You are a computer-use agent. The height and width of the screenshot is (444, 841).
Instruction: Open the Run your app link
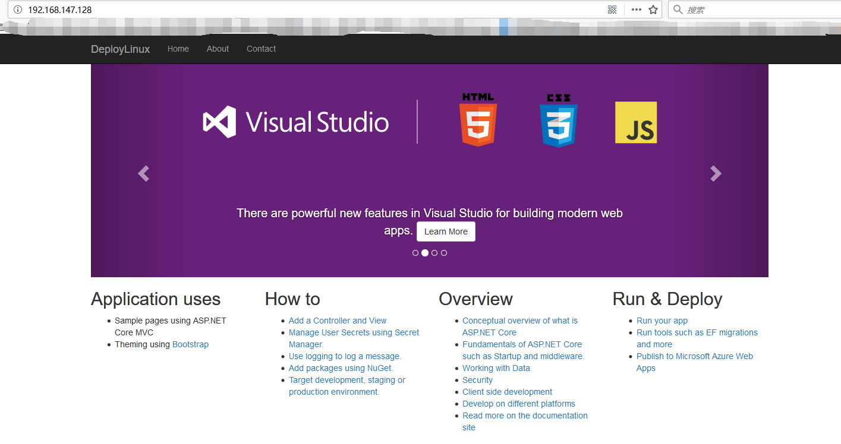[662, 321]
